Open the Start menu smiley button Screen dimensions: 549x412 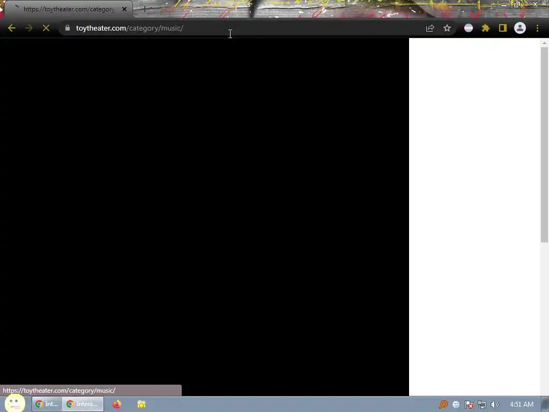pyautogui.click(x=14, y=403)
